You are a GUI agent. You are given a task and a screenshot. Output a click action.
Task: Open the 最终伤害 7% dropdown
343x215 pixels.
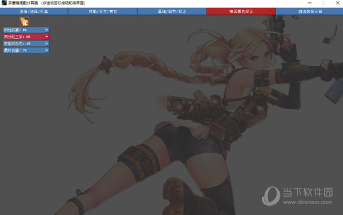pyautogui.click(x=47, y=50)
